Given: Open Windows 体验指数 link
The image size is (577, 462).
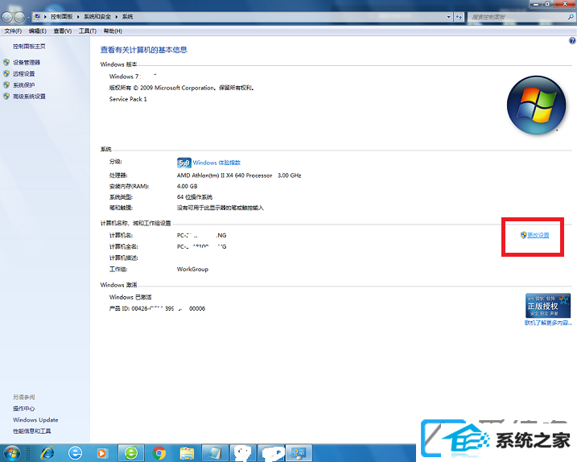Looking at the screenshot, I should pyautogui.click(x=216, y=163).
